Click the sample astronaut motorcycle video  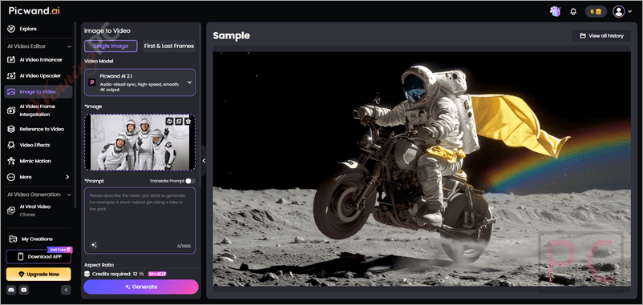[x=422, y=169]
